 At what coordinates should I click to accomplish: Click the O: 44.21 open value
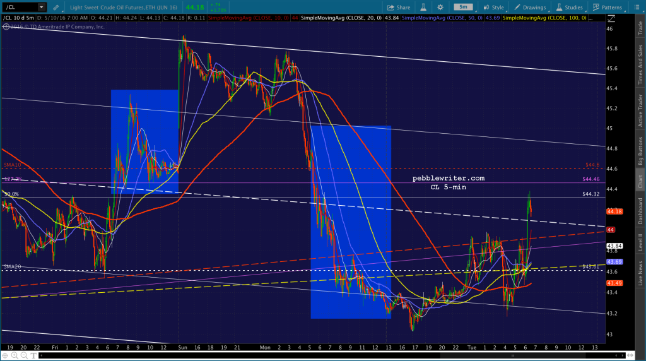[102, 18]
